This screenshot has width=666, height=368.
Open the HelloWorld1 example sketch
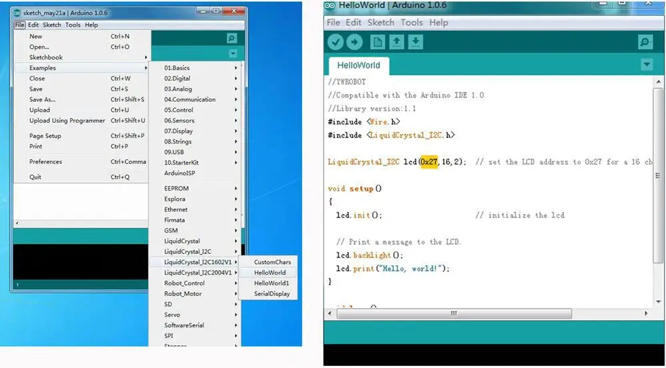pos(268,283)
